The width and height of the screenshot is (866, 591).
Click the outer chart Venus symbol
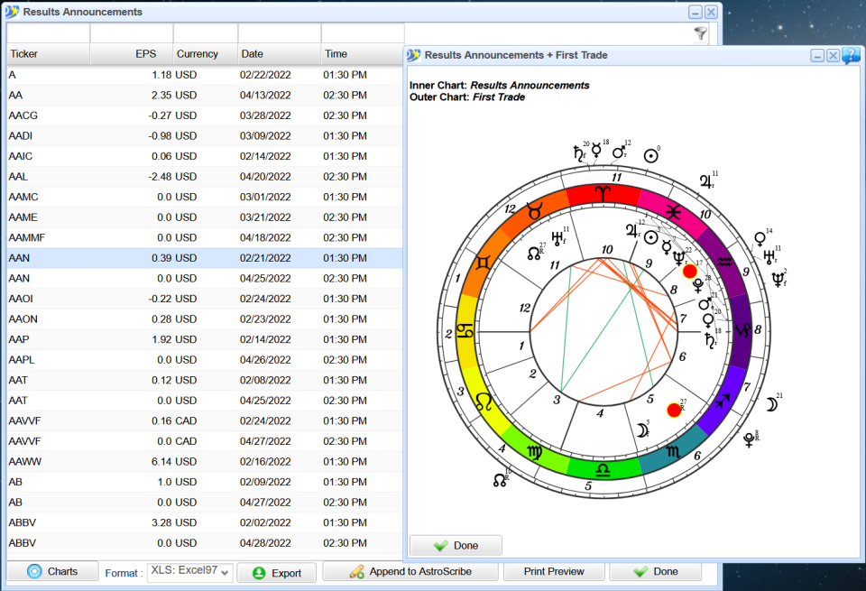(x=760, y=239)
